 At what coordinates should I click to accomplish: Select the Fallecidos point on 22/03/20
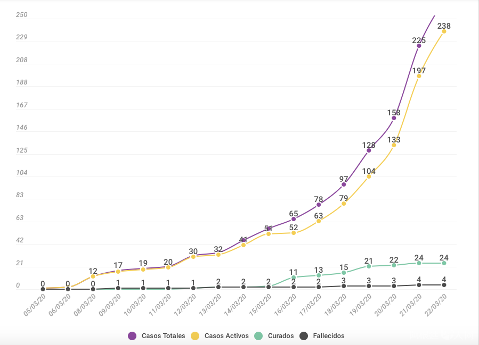tap(444, 285)
